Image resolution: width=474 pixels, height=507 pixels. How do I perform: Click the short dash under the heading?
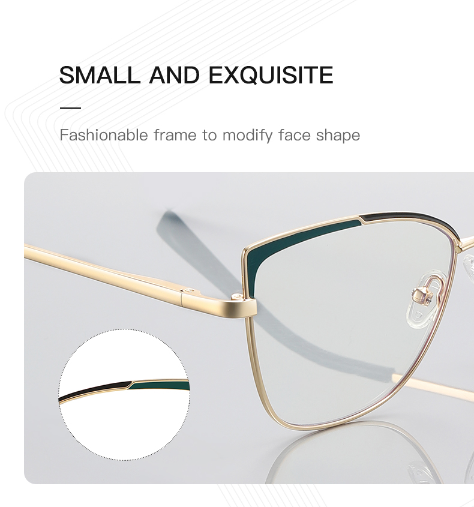pos(70,108)
